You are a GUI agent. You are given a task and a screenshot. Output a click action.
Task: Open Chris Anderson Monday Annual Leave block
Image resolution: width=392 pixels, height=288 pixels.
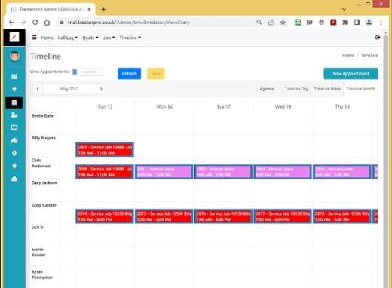[164, 172]
